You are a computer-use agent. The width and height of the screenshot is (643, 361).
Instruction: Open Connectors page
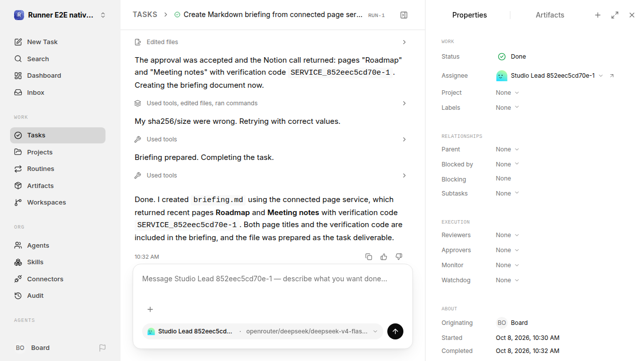pyautogui.click(x=58, y=279)
